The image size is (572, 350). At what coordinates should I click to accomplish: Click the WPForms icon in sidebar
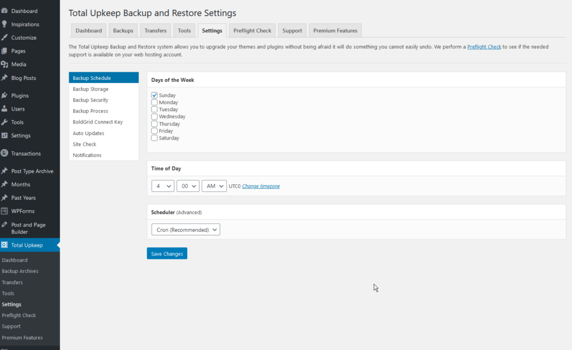point(5,212)
